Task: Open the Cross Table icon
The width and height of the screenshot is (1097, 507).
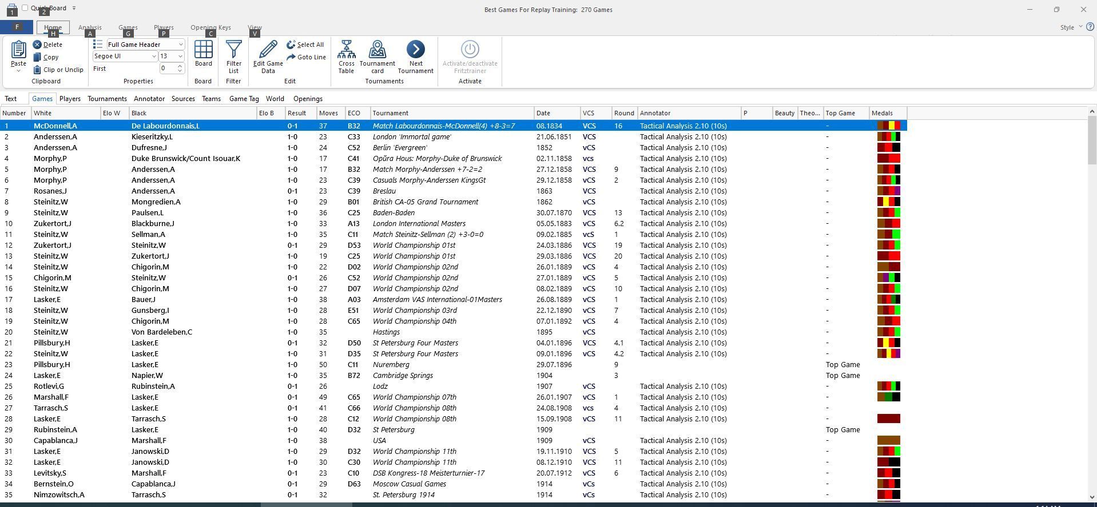Action: pyautogui.click(x=346, y=50)
